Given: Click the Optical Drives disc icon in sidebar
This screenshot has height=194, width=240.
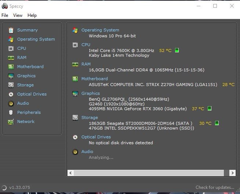Looking at the screenshot, I should [x=11, y=94].
